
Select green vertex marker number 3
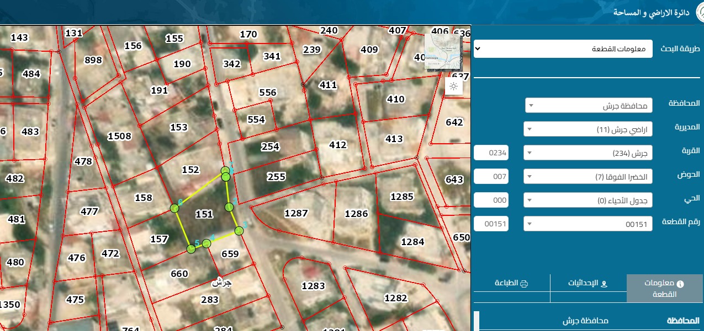pyautogui.click(x=239, y=231)
